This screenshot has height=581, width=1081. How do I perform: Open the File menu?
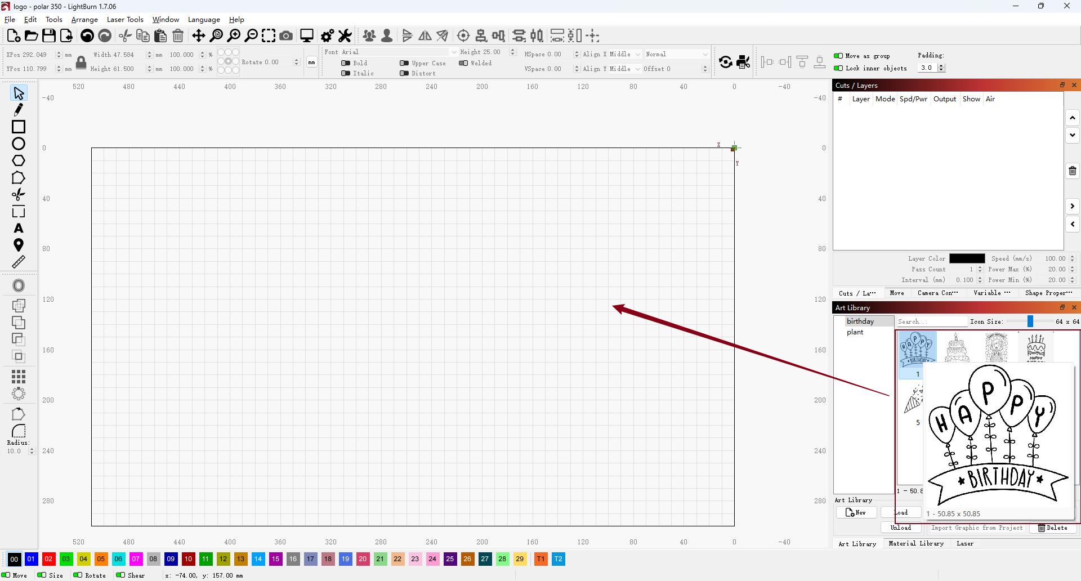pyautogui.click(x=10, y=19)
